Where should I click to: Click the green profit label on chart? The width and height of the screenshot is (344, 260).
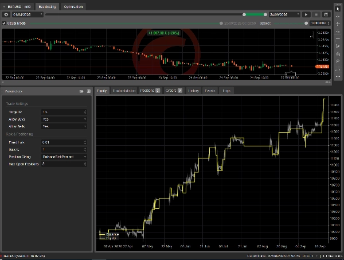(x=163, y=33)
